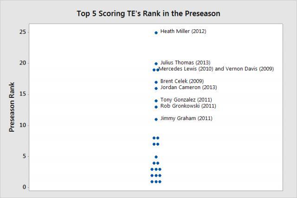Click the 25 tick label on y-axis

click(x=22, y=32)
